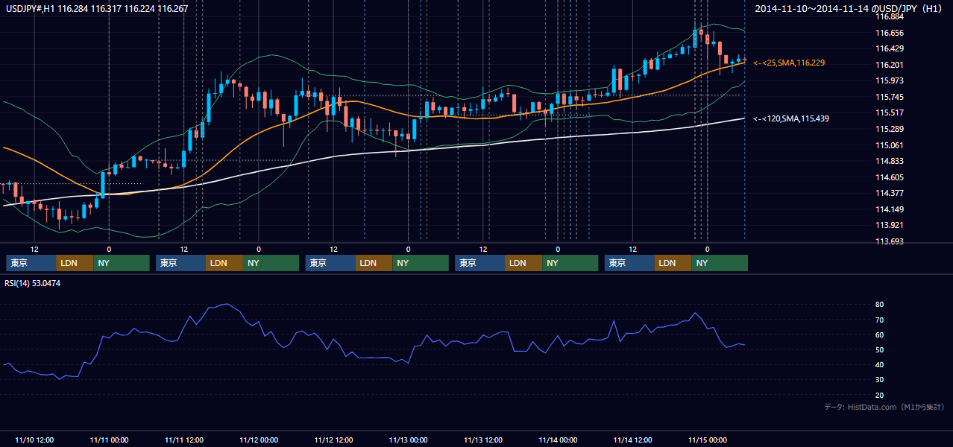
Task: Select the 11/14 12:00 time axis label
Action: (632, 440)
